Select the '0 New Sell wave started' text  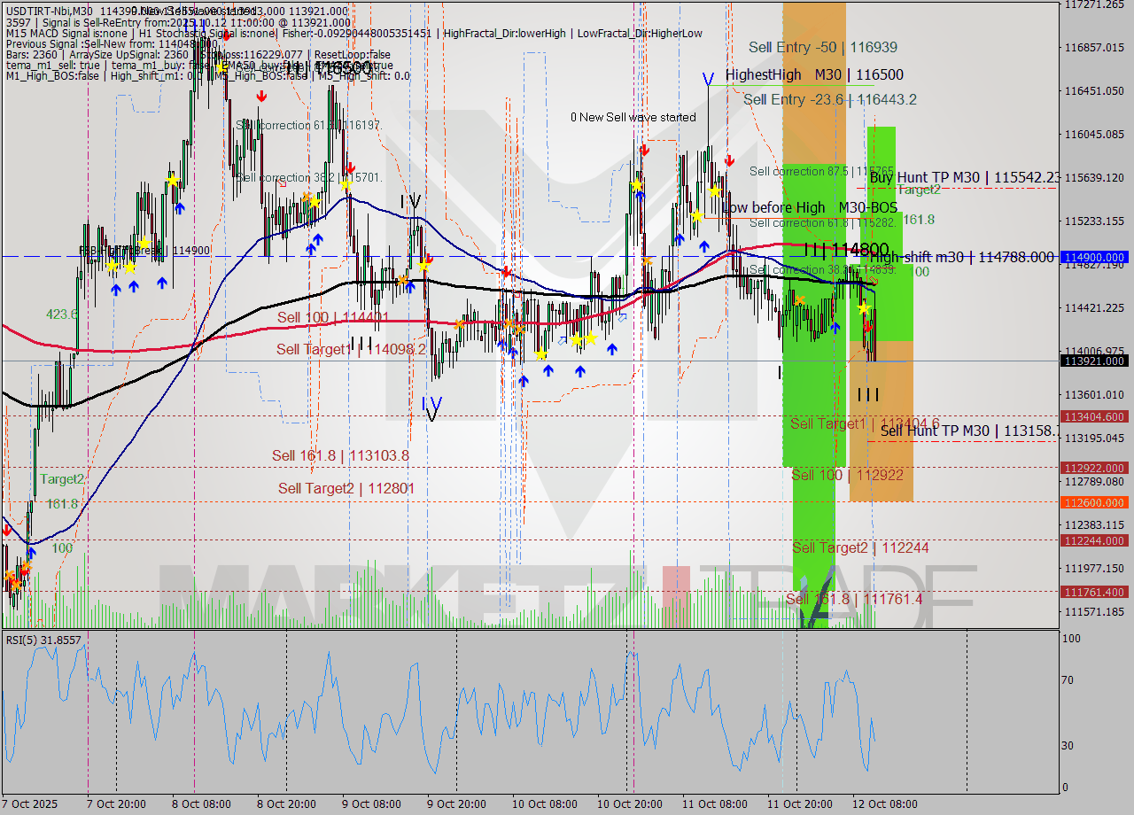(x=634, y=116)
